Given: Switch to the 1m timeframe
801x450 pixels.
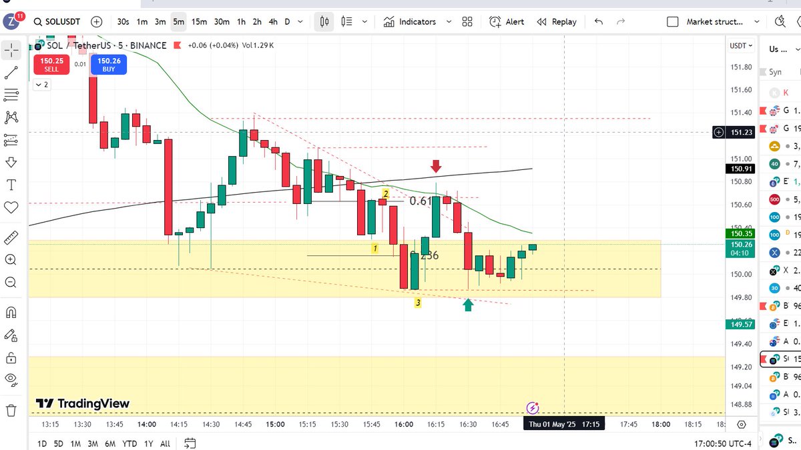Looking at the screenshot, I should (142, 21).
